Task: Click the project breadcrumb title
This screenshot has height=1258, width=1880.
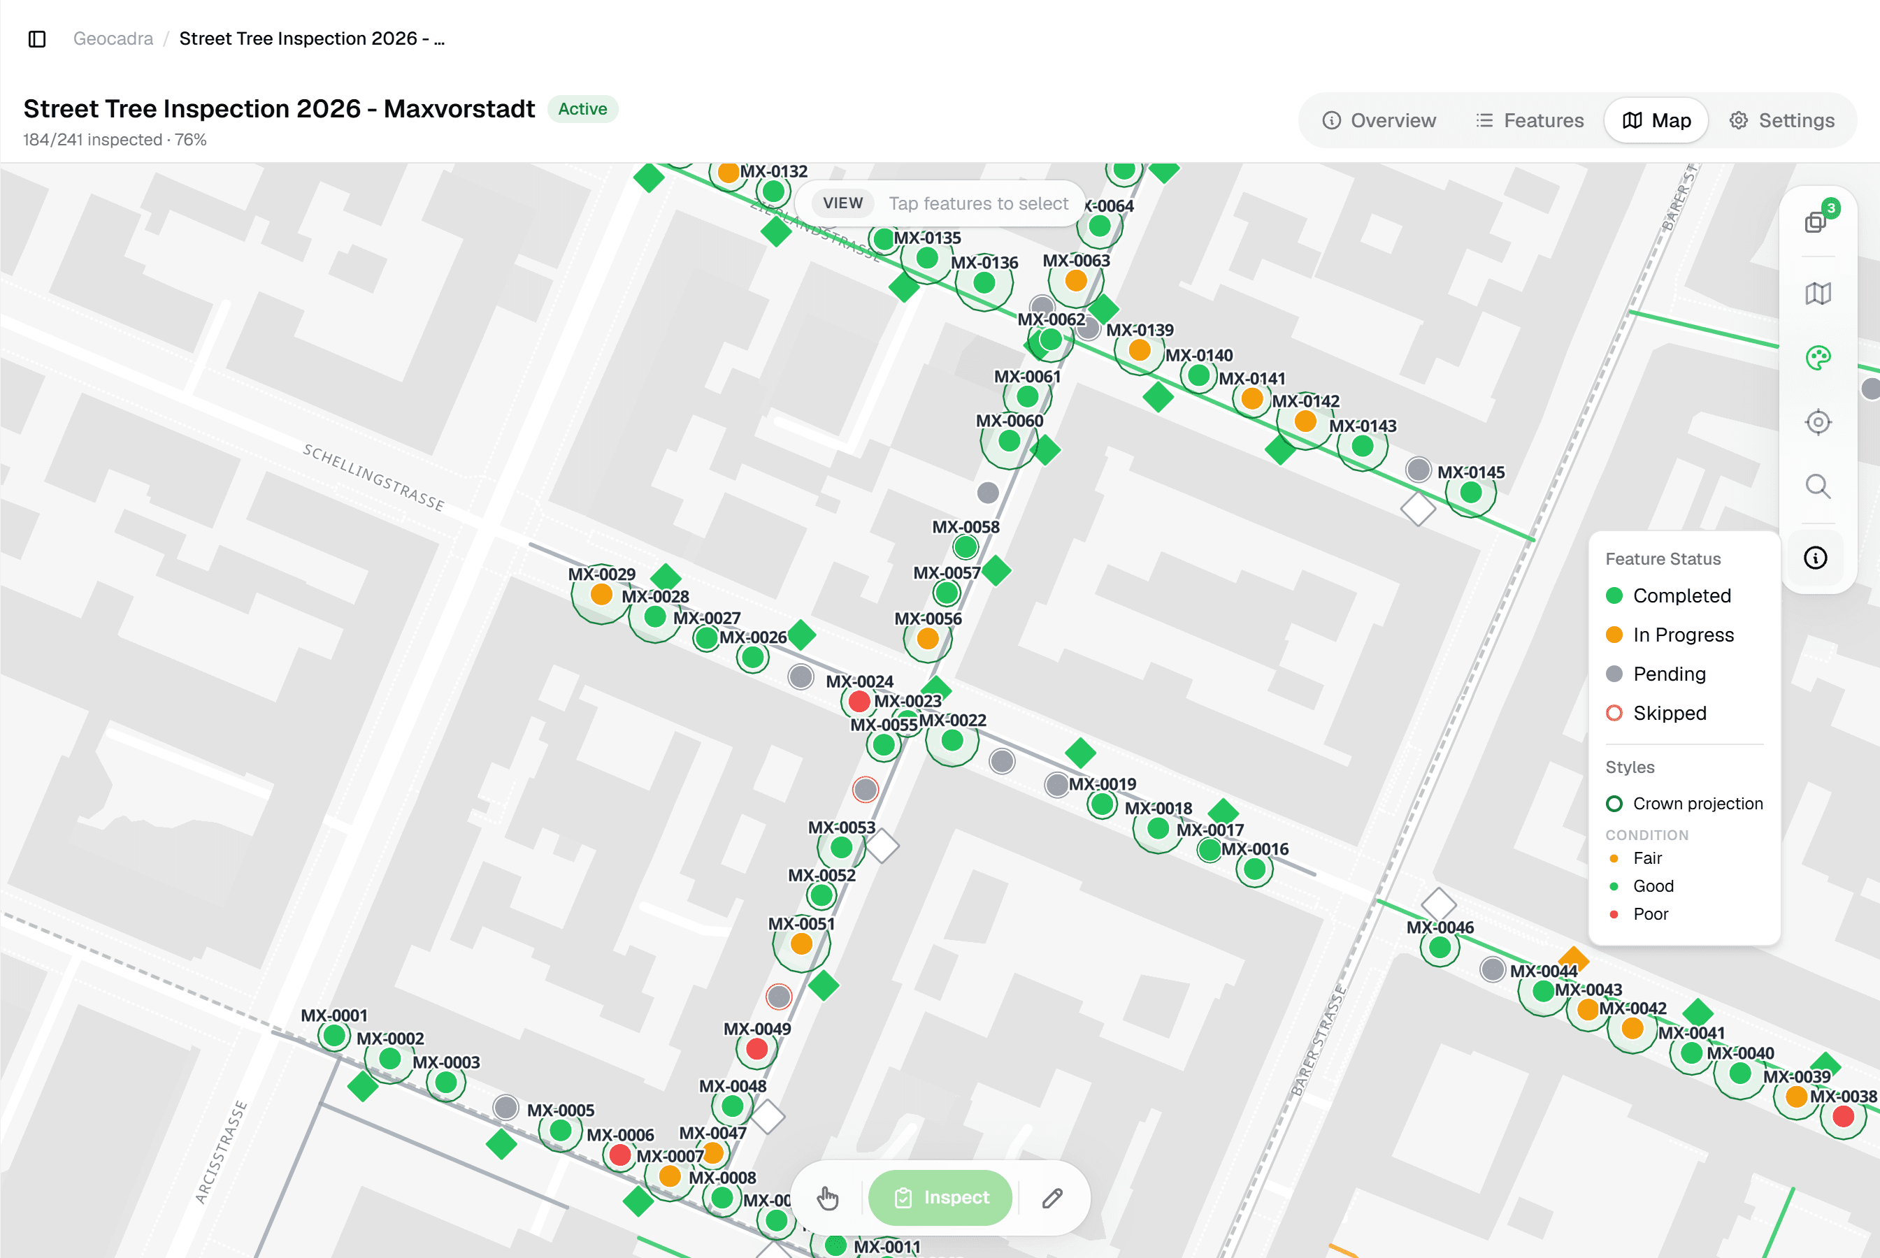Action: tap(311, 38)
